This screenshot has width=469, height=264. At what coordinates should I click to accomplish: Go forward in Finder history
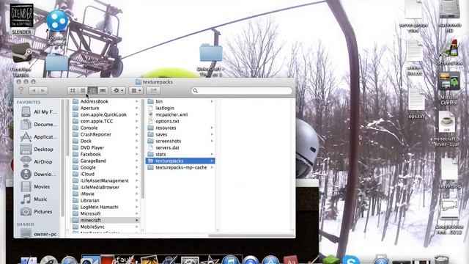(x=43, y=90)
